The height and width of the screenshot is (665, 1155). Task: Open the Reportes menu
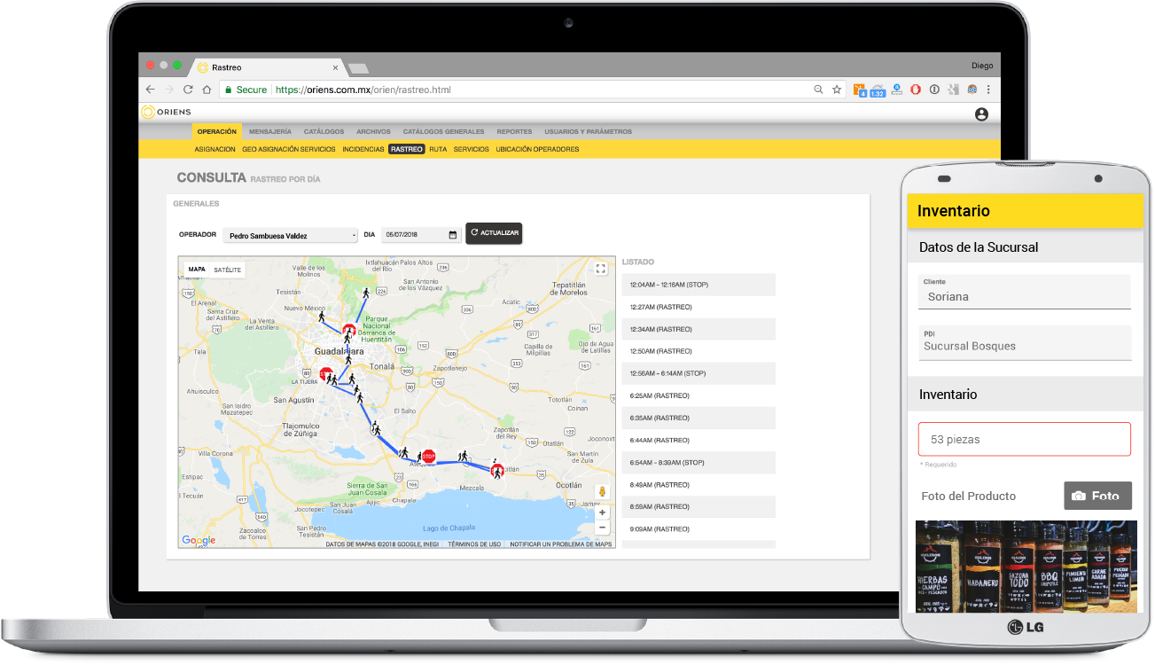point(514,131)
